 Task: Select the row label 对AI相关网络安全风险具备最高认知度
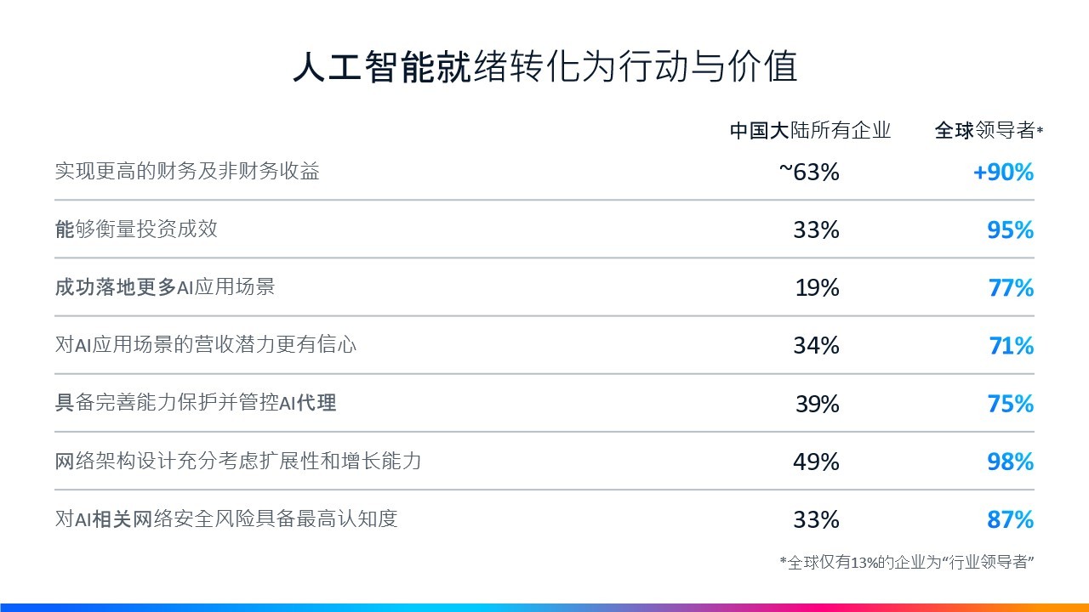[x=226, y=518]
